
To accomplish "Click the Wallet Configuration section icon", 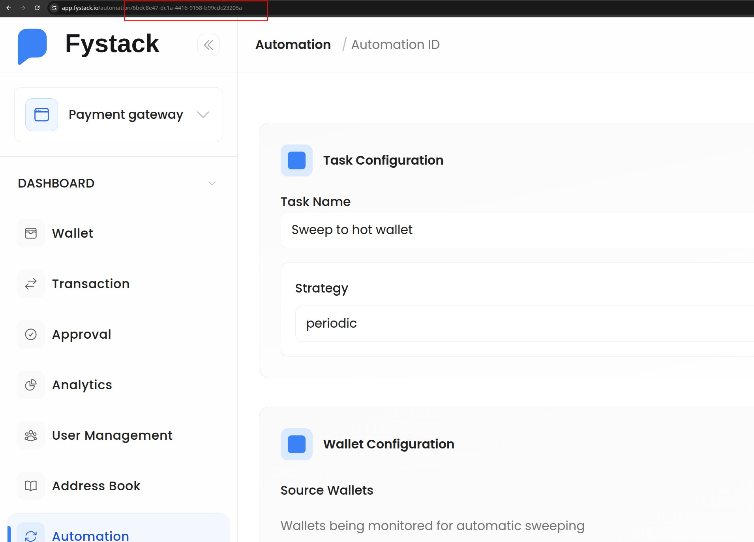I will coord(296,444).
